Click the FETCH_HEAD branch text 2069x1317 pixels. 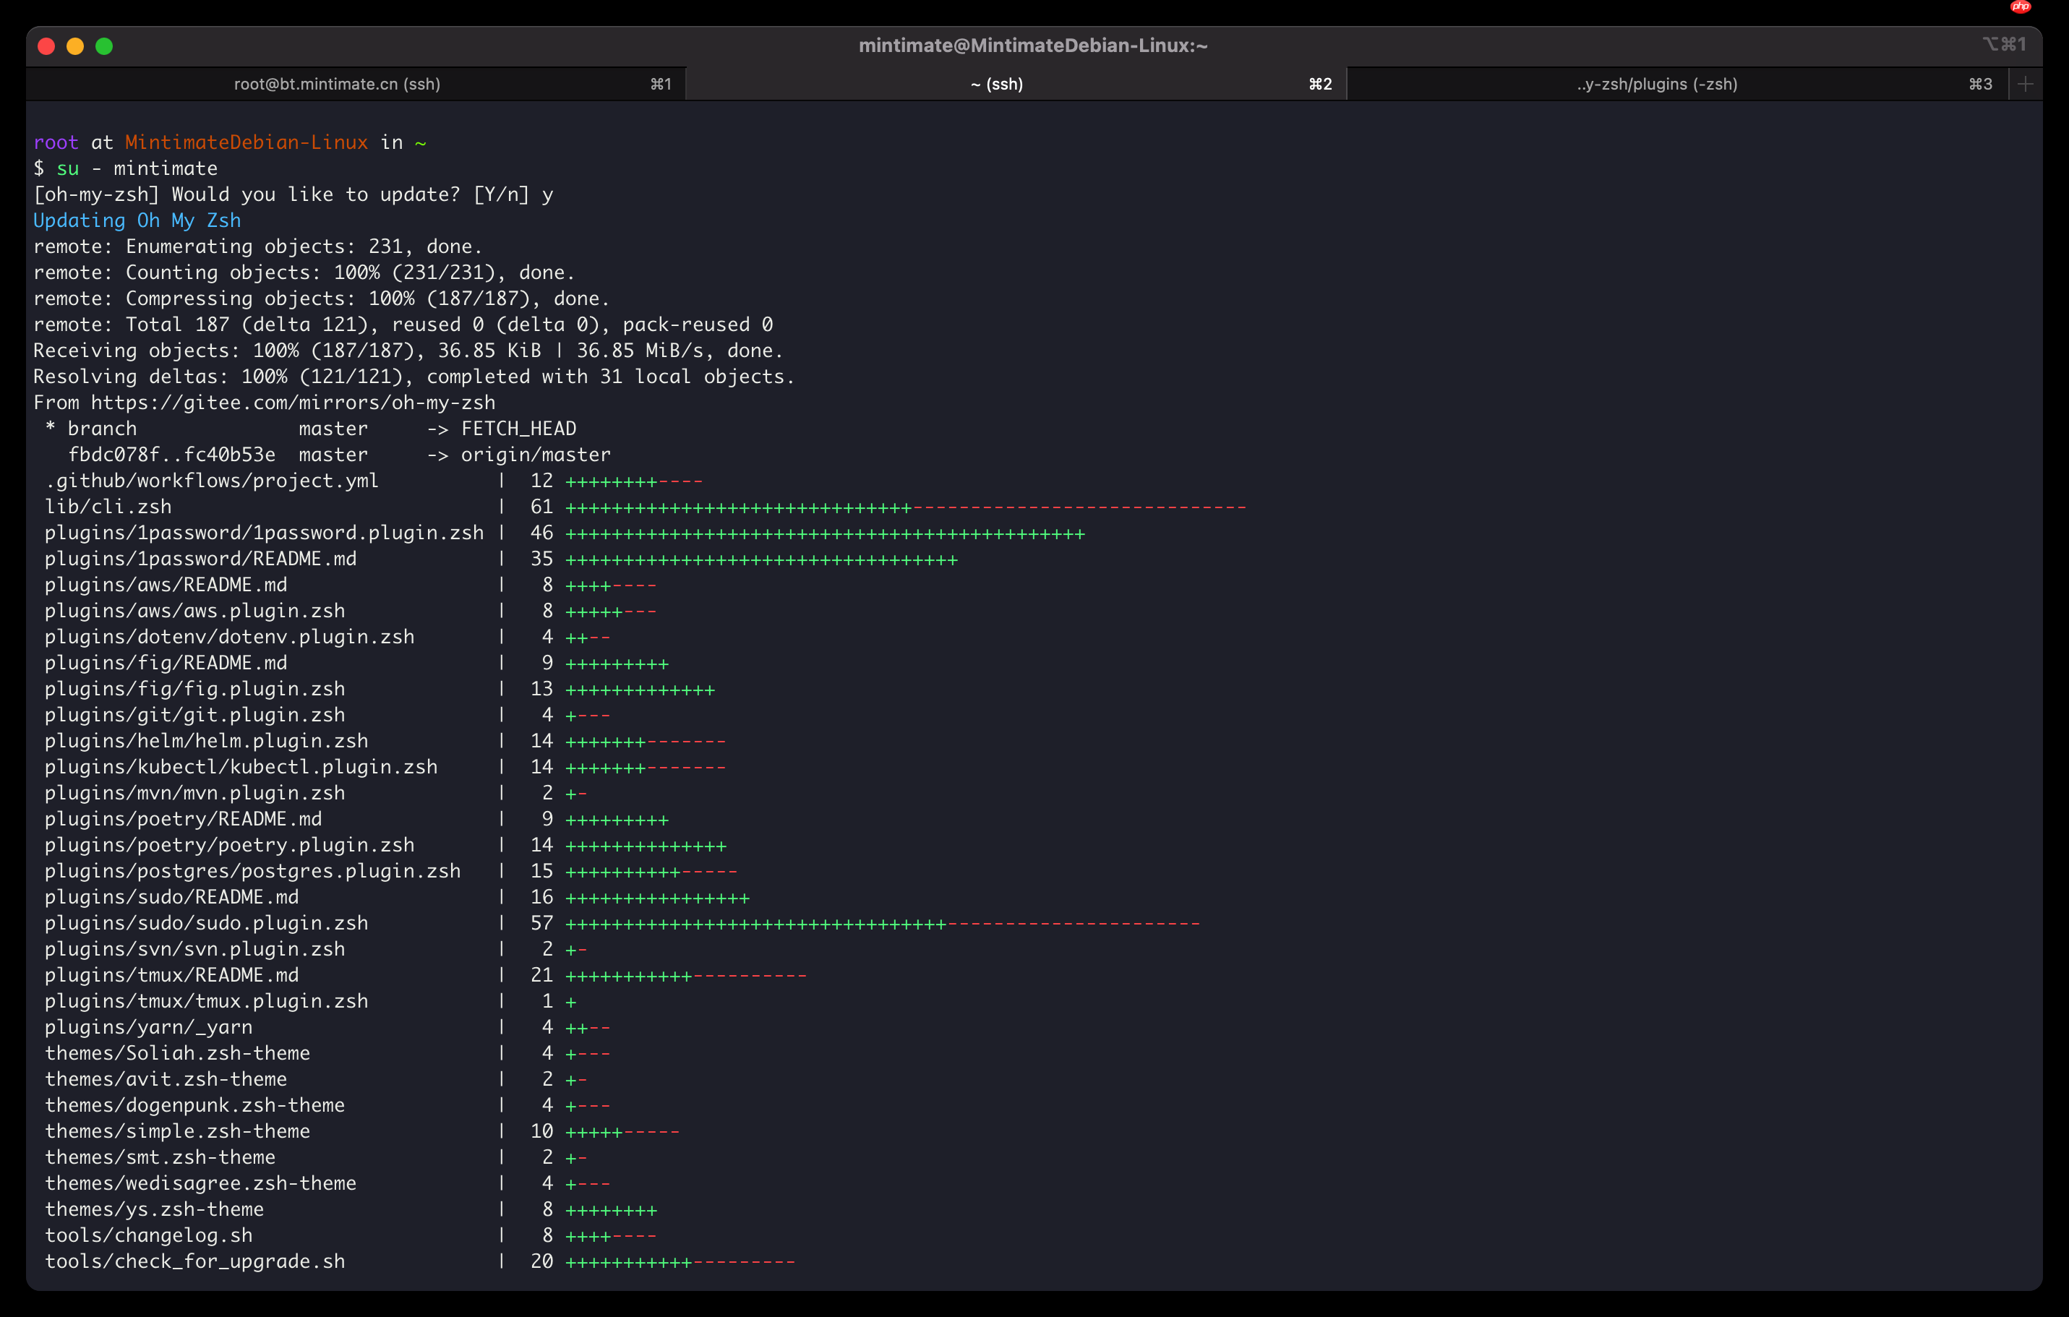(x=518, y=428)
